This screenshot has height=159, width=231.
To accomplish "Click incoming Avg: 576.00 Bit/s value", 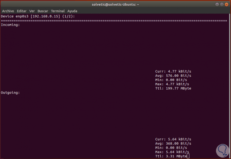I will coord(173,76).
